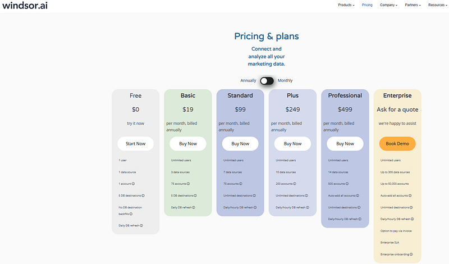
Task: Open info icon for Professional plan's Auto-add all accounts
Action: (358, 195)
